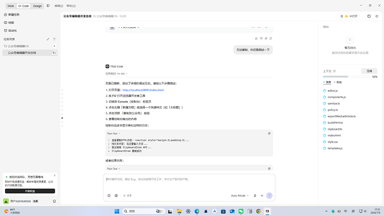Click the sparkle optimize prompt icon
Screen dimensions: 384x216
click(262, 195)
